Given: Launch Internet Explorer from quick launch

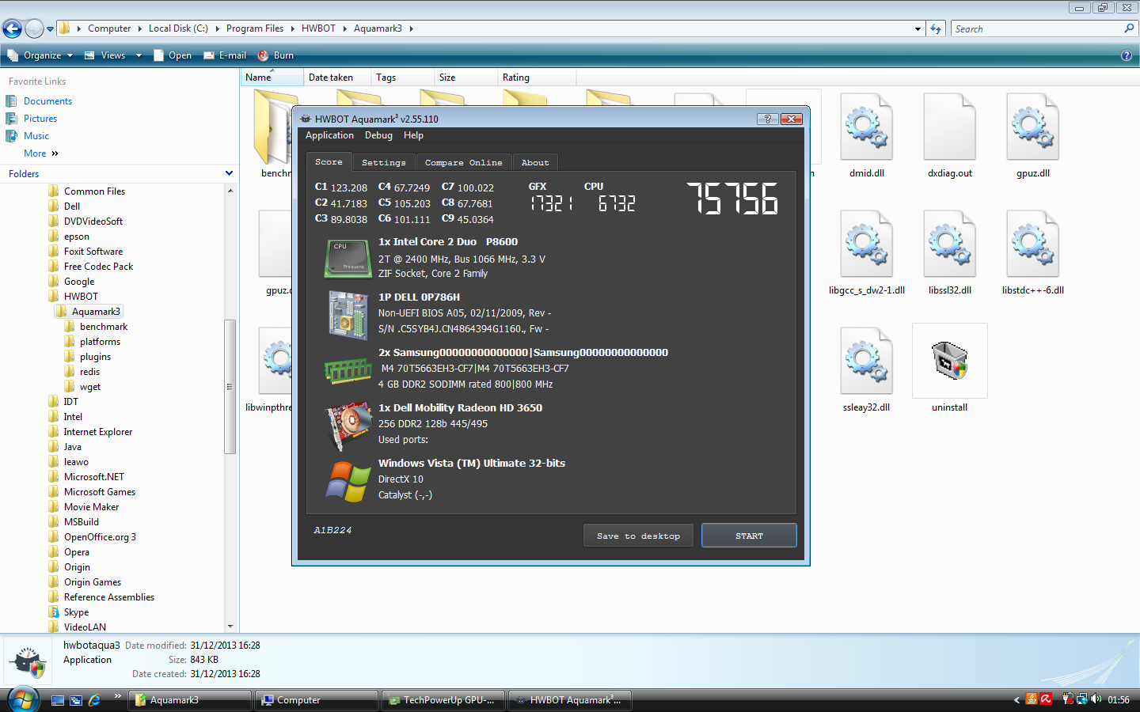Looking at the screenshot, I should (94, 700).
